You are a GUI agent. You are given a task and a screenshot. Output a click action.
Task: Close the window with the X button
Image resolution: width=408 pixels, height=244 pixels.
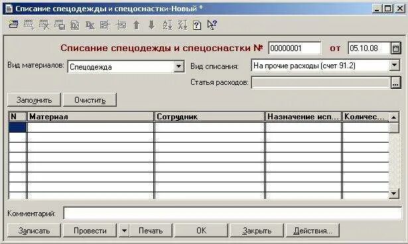point(399,9)
